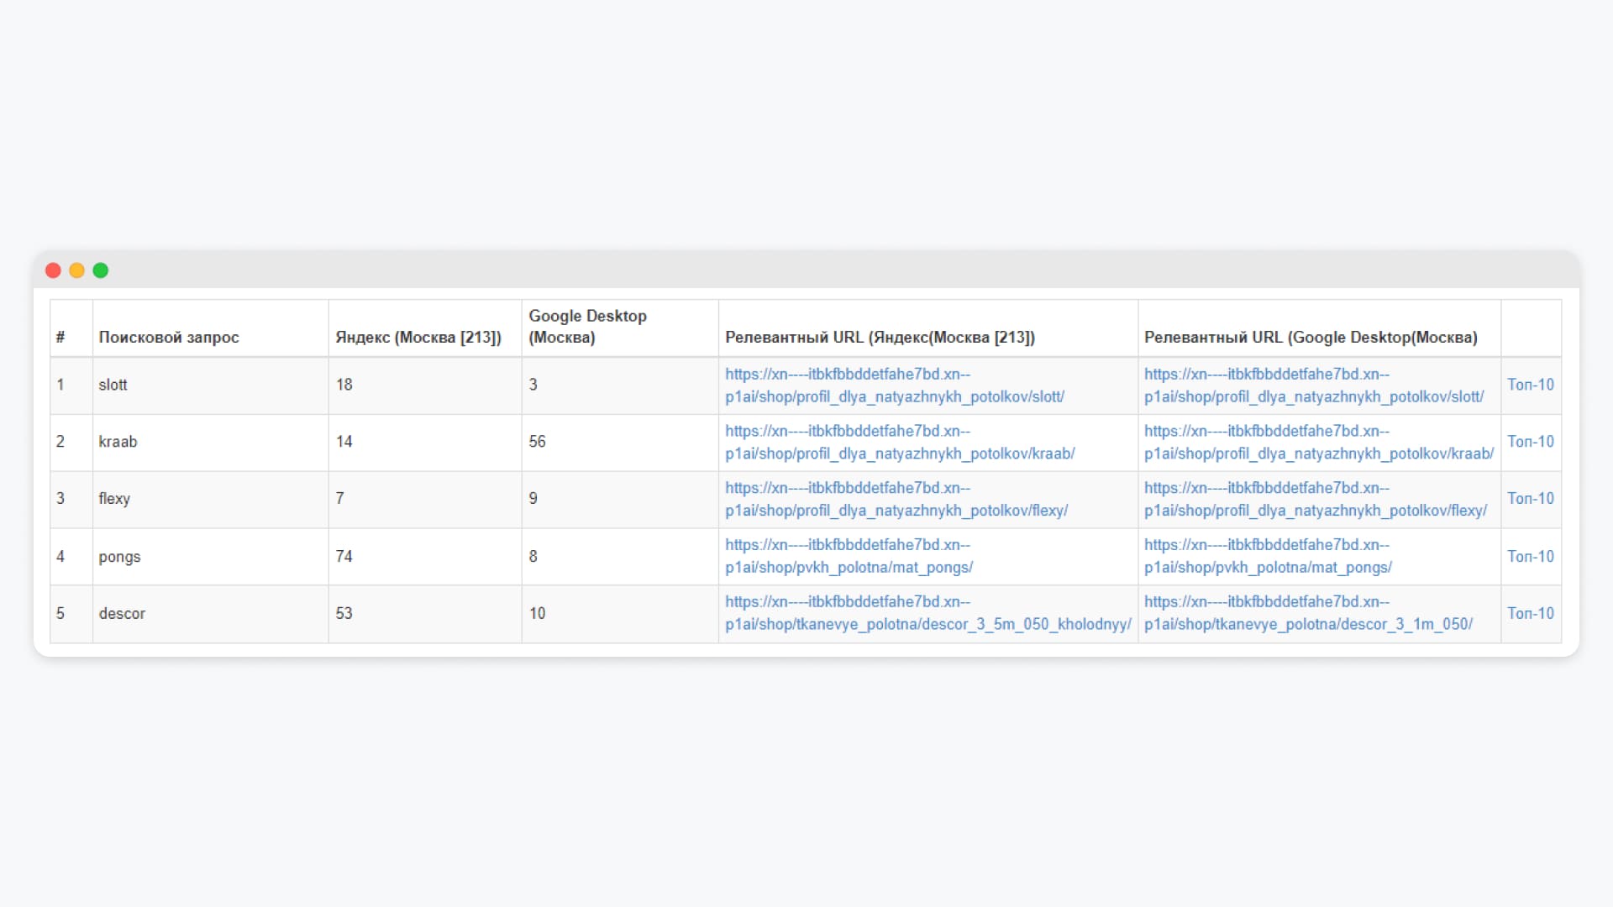Select the 'pongs' query cell
This screenshot has height=907, width=1613.
pos(210,557)
